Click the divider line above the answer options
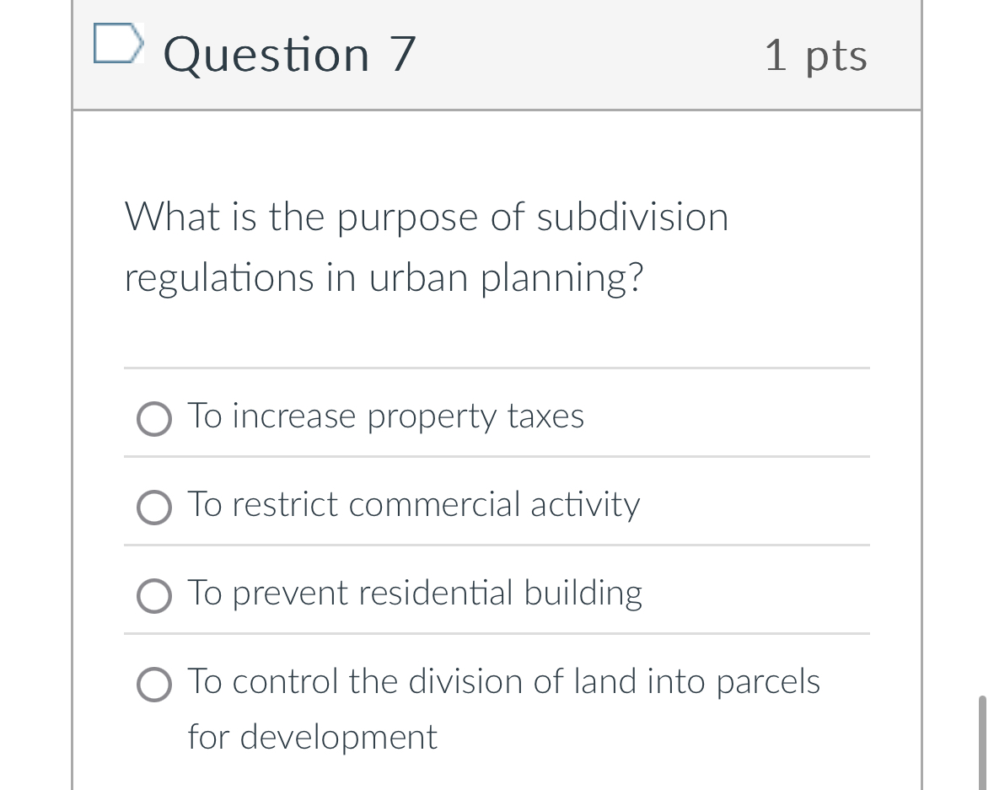The width and height of the screenshot is (994, 790). point(496,368)
